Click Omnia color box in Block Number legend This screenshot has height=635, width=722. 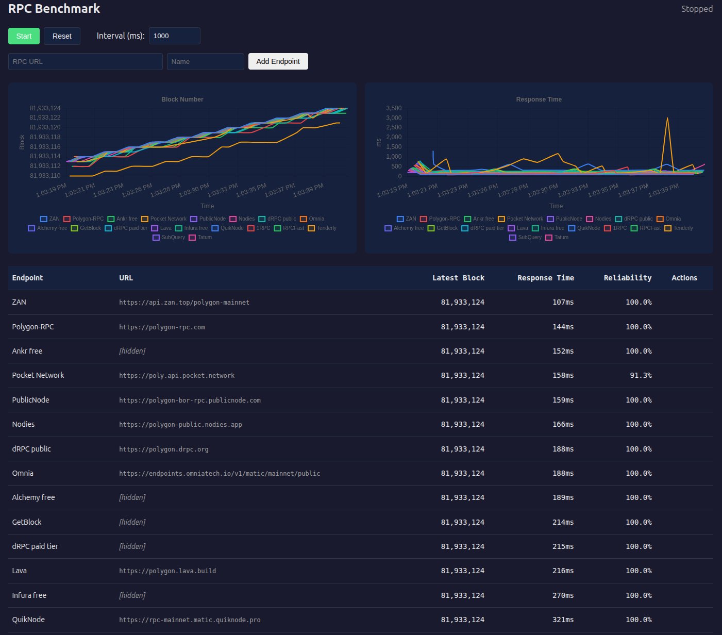[x=304, y=219]
